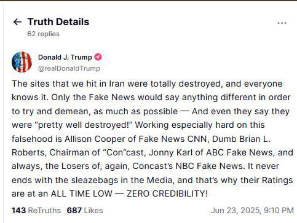Click the "ZERO CREDIBILITY!" text in post

pos(167,194)
